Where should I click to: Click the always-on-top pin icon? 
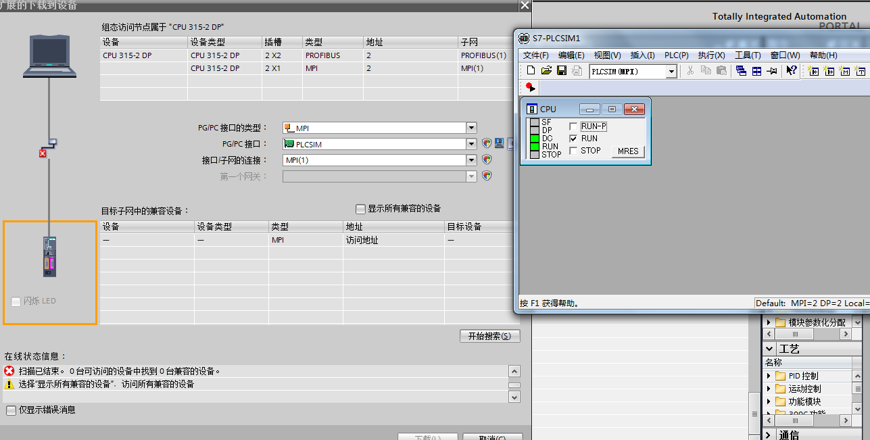click(x=771, y=71)
